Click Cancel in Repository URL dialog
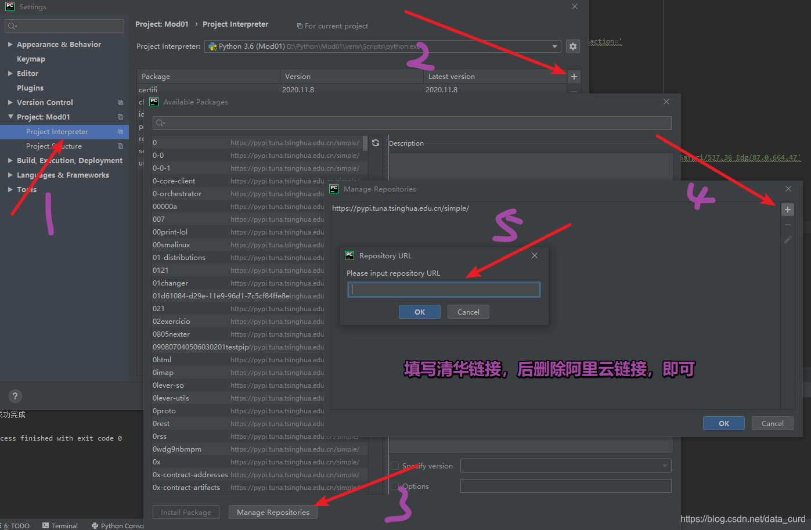This screenshot has height=530, width=811. [468, 312]
